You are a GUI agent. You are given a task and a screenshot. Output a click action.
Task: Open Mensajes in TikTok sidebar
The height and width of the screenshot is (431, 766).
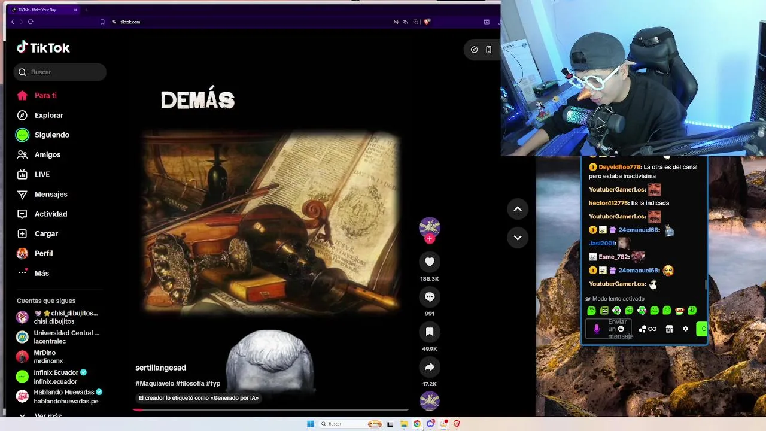[x=42, y=194]
